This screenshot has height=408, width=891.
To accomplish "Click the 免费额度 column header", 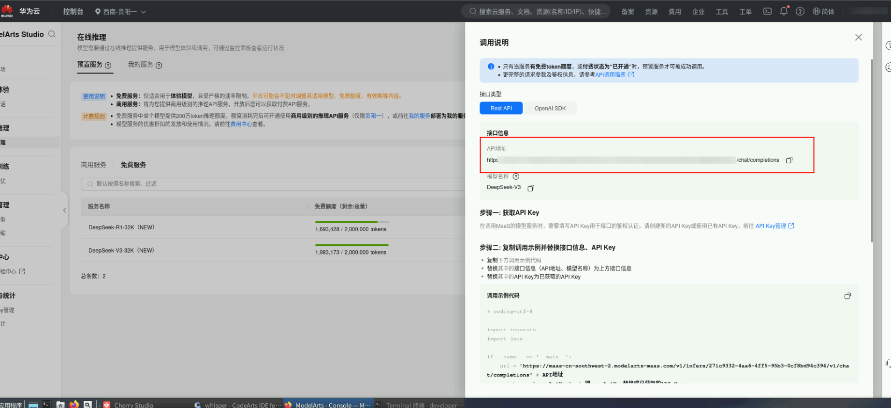I will 341,206.
